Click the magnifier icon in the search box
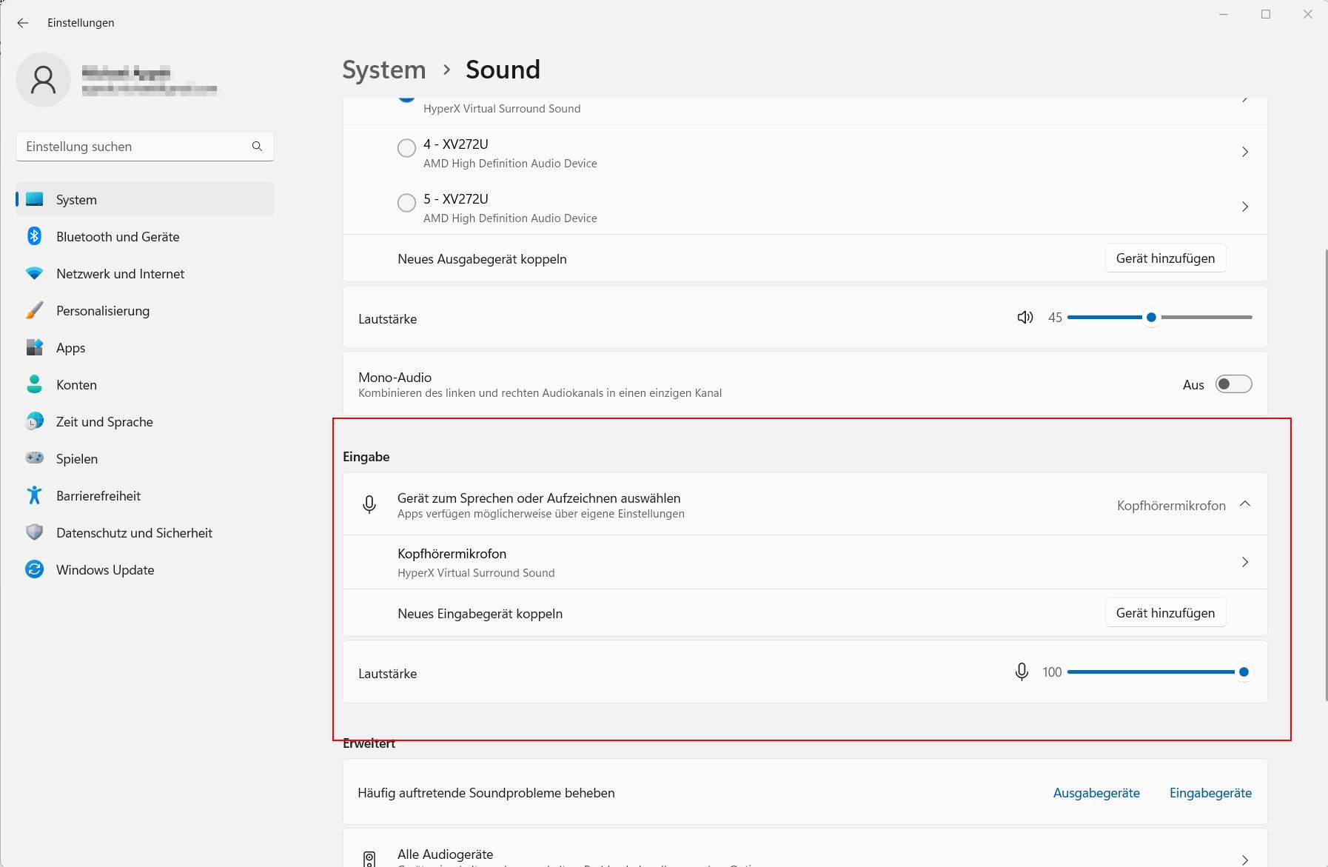 [x=257, y=147]
